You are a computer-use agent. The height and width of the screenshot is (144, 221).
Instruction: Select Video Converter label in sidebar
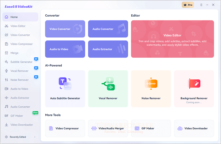tap(20, 35)
